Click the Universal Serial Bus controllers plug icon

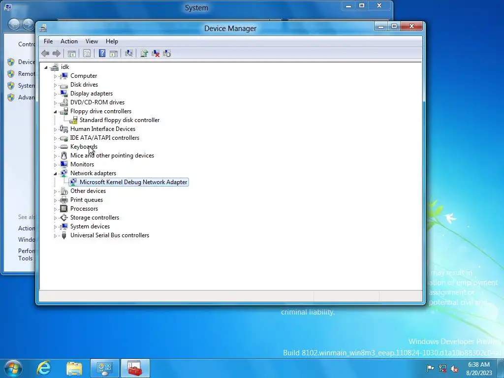(x=64, y=235)
